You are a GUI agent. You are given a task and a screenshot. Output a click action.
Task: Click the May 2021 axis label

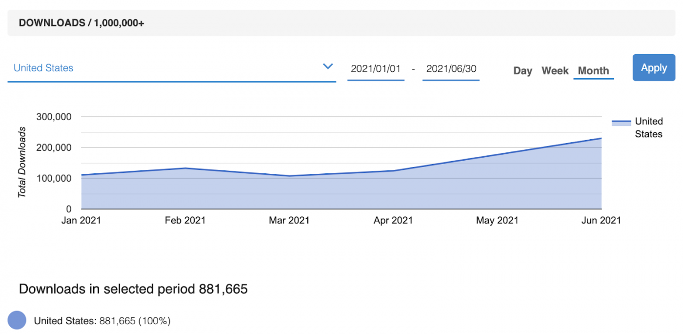(497, 220)
